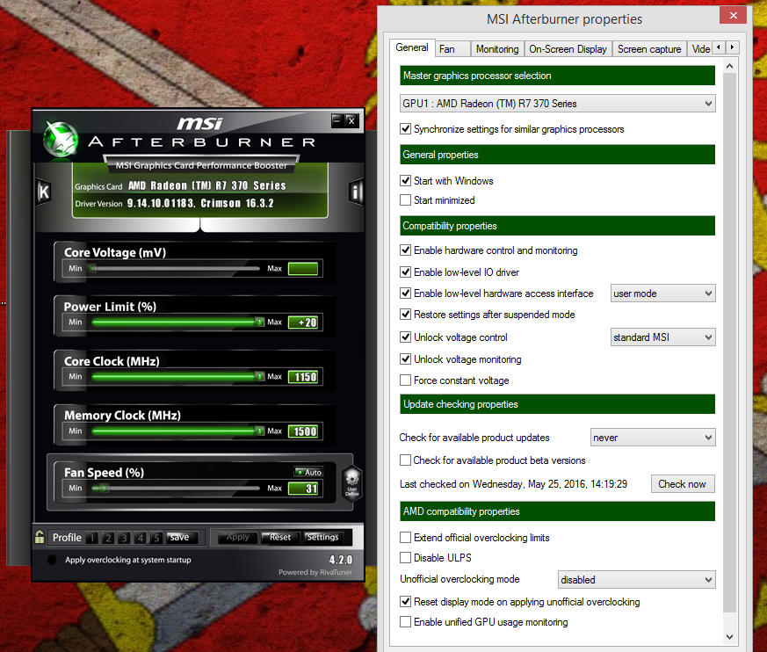Open the master graphics processor dropdown
This screenshot has height=652, width=767.
pyautogui.click(x=558, y=104)
